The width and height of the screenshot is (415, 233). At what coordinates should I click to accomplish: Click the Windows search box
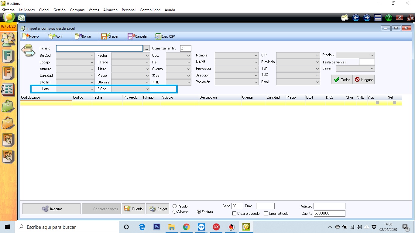point(67,227)
